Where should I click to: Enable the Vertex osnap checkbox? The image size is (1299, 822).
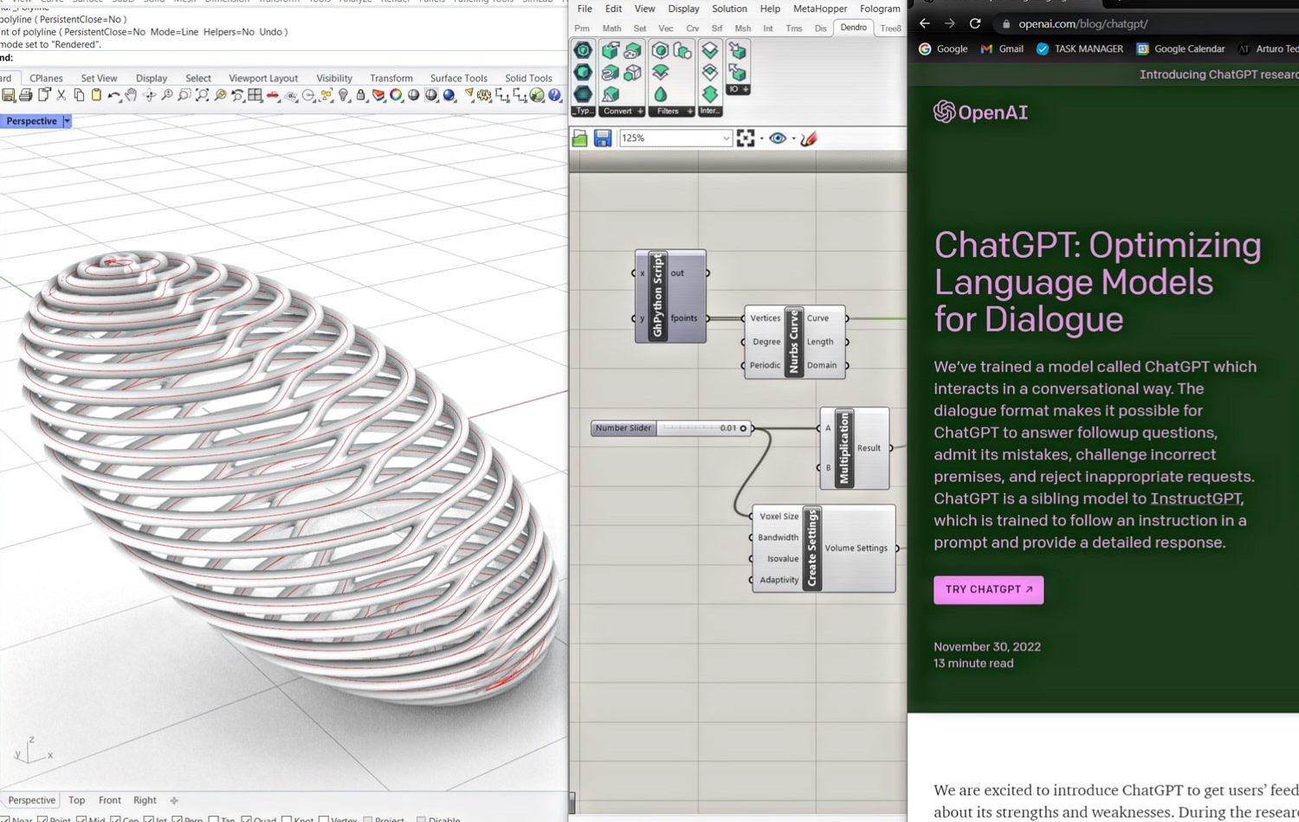click(x=323, y=819)
